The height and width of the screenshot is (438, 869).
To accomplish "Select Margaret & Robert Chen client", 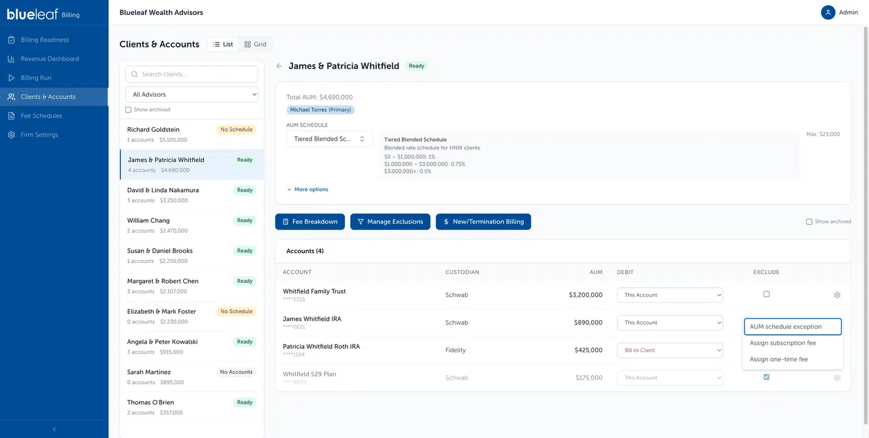I will click(192, 286).
